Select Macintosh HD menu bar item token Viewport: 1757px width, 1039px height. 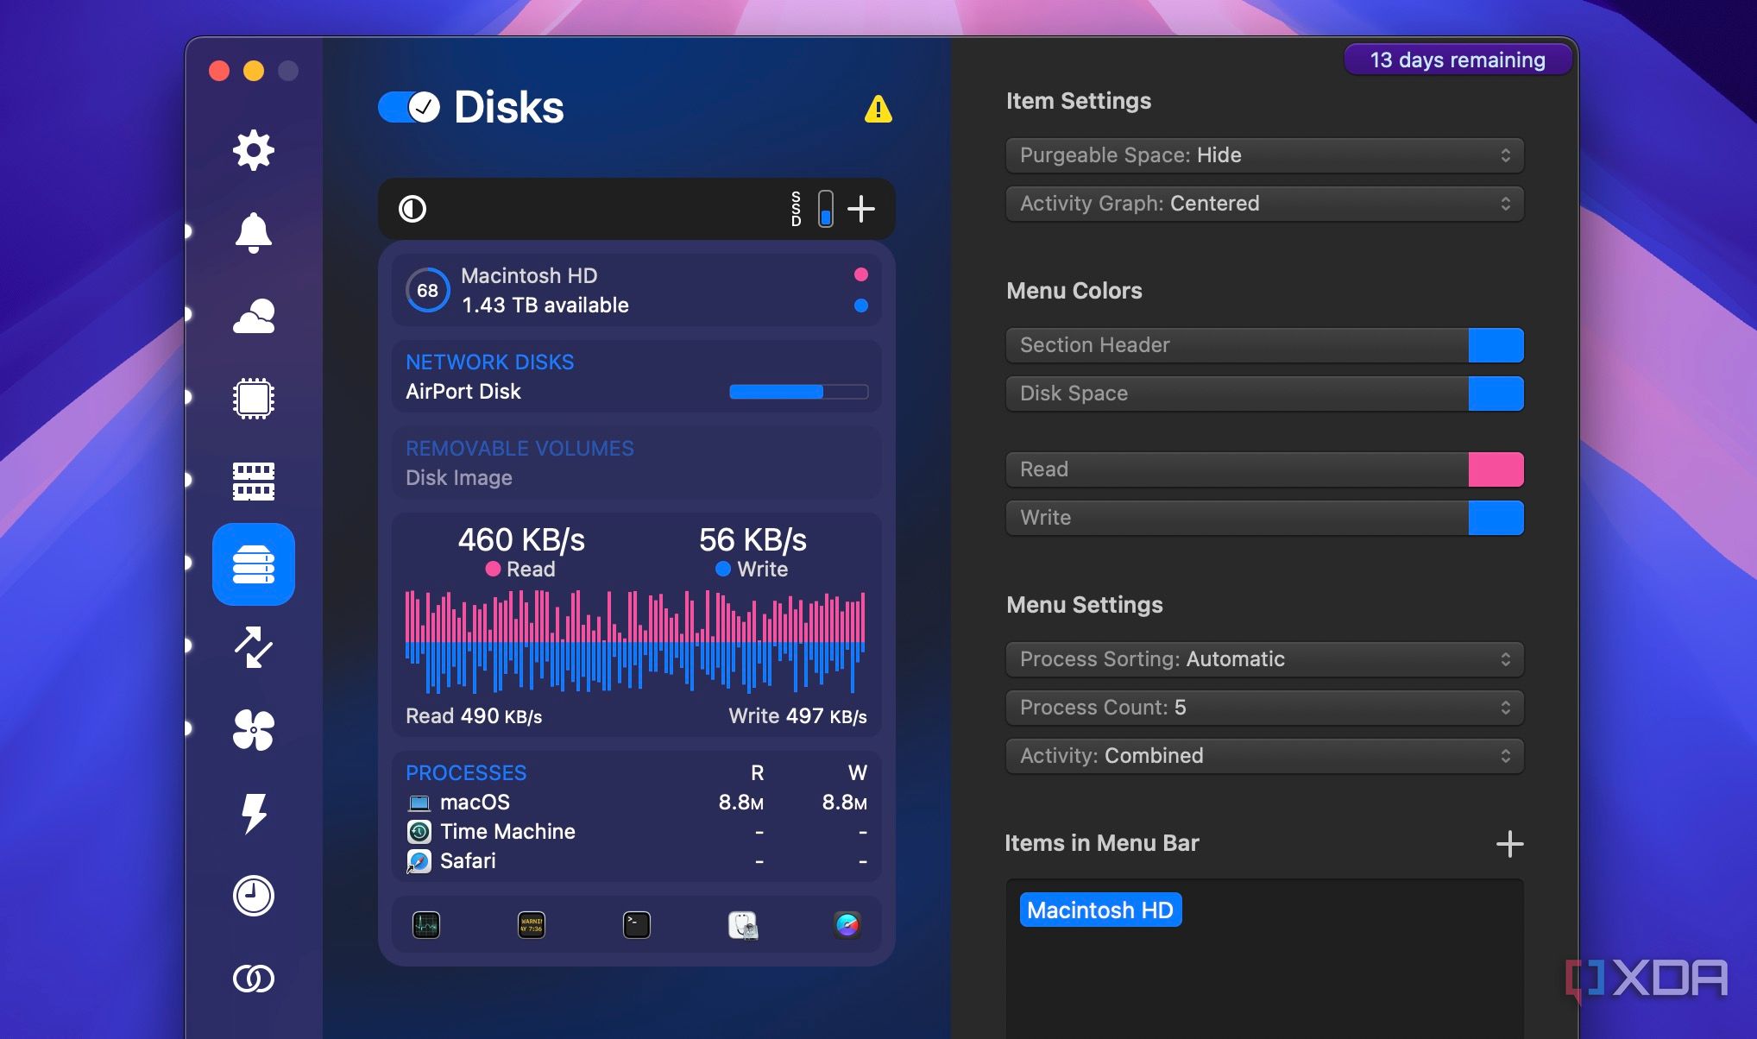tap(1100, 910)
